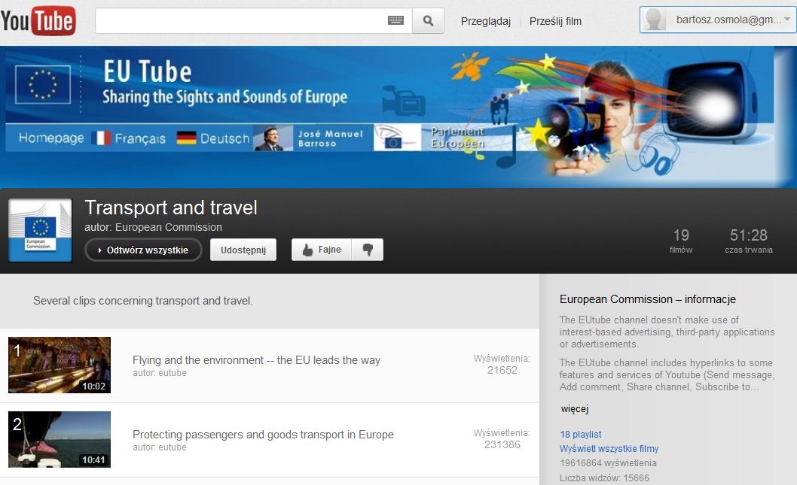797x485 pixels.
Task: Click the German flag icon
Action: [x=186, y=138]
